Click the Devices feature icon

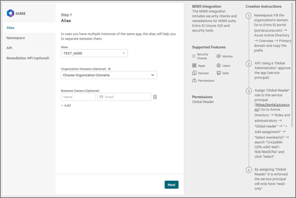194,73
